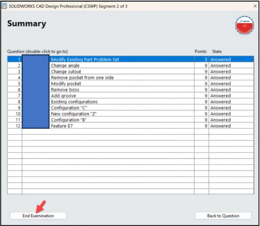Viewport: 260px width, 226px height.
Task: Select the Remove boss question row
Action: pos(65,90)
